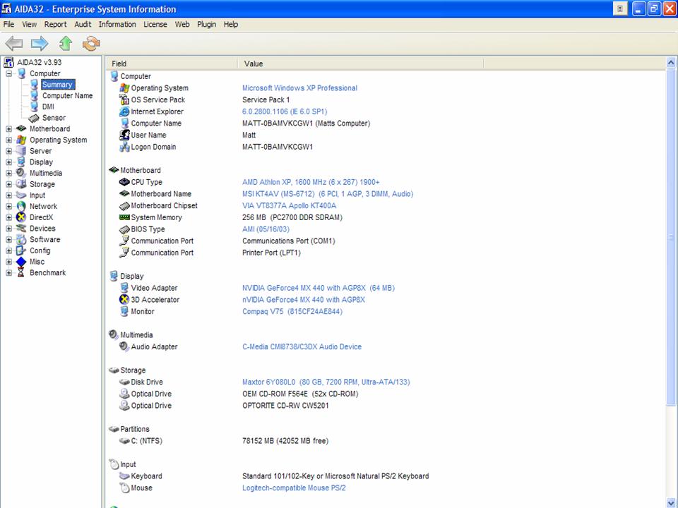The image size is (678, 508).
Task: Open the View menu
Action: (x=30, y=24)
